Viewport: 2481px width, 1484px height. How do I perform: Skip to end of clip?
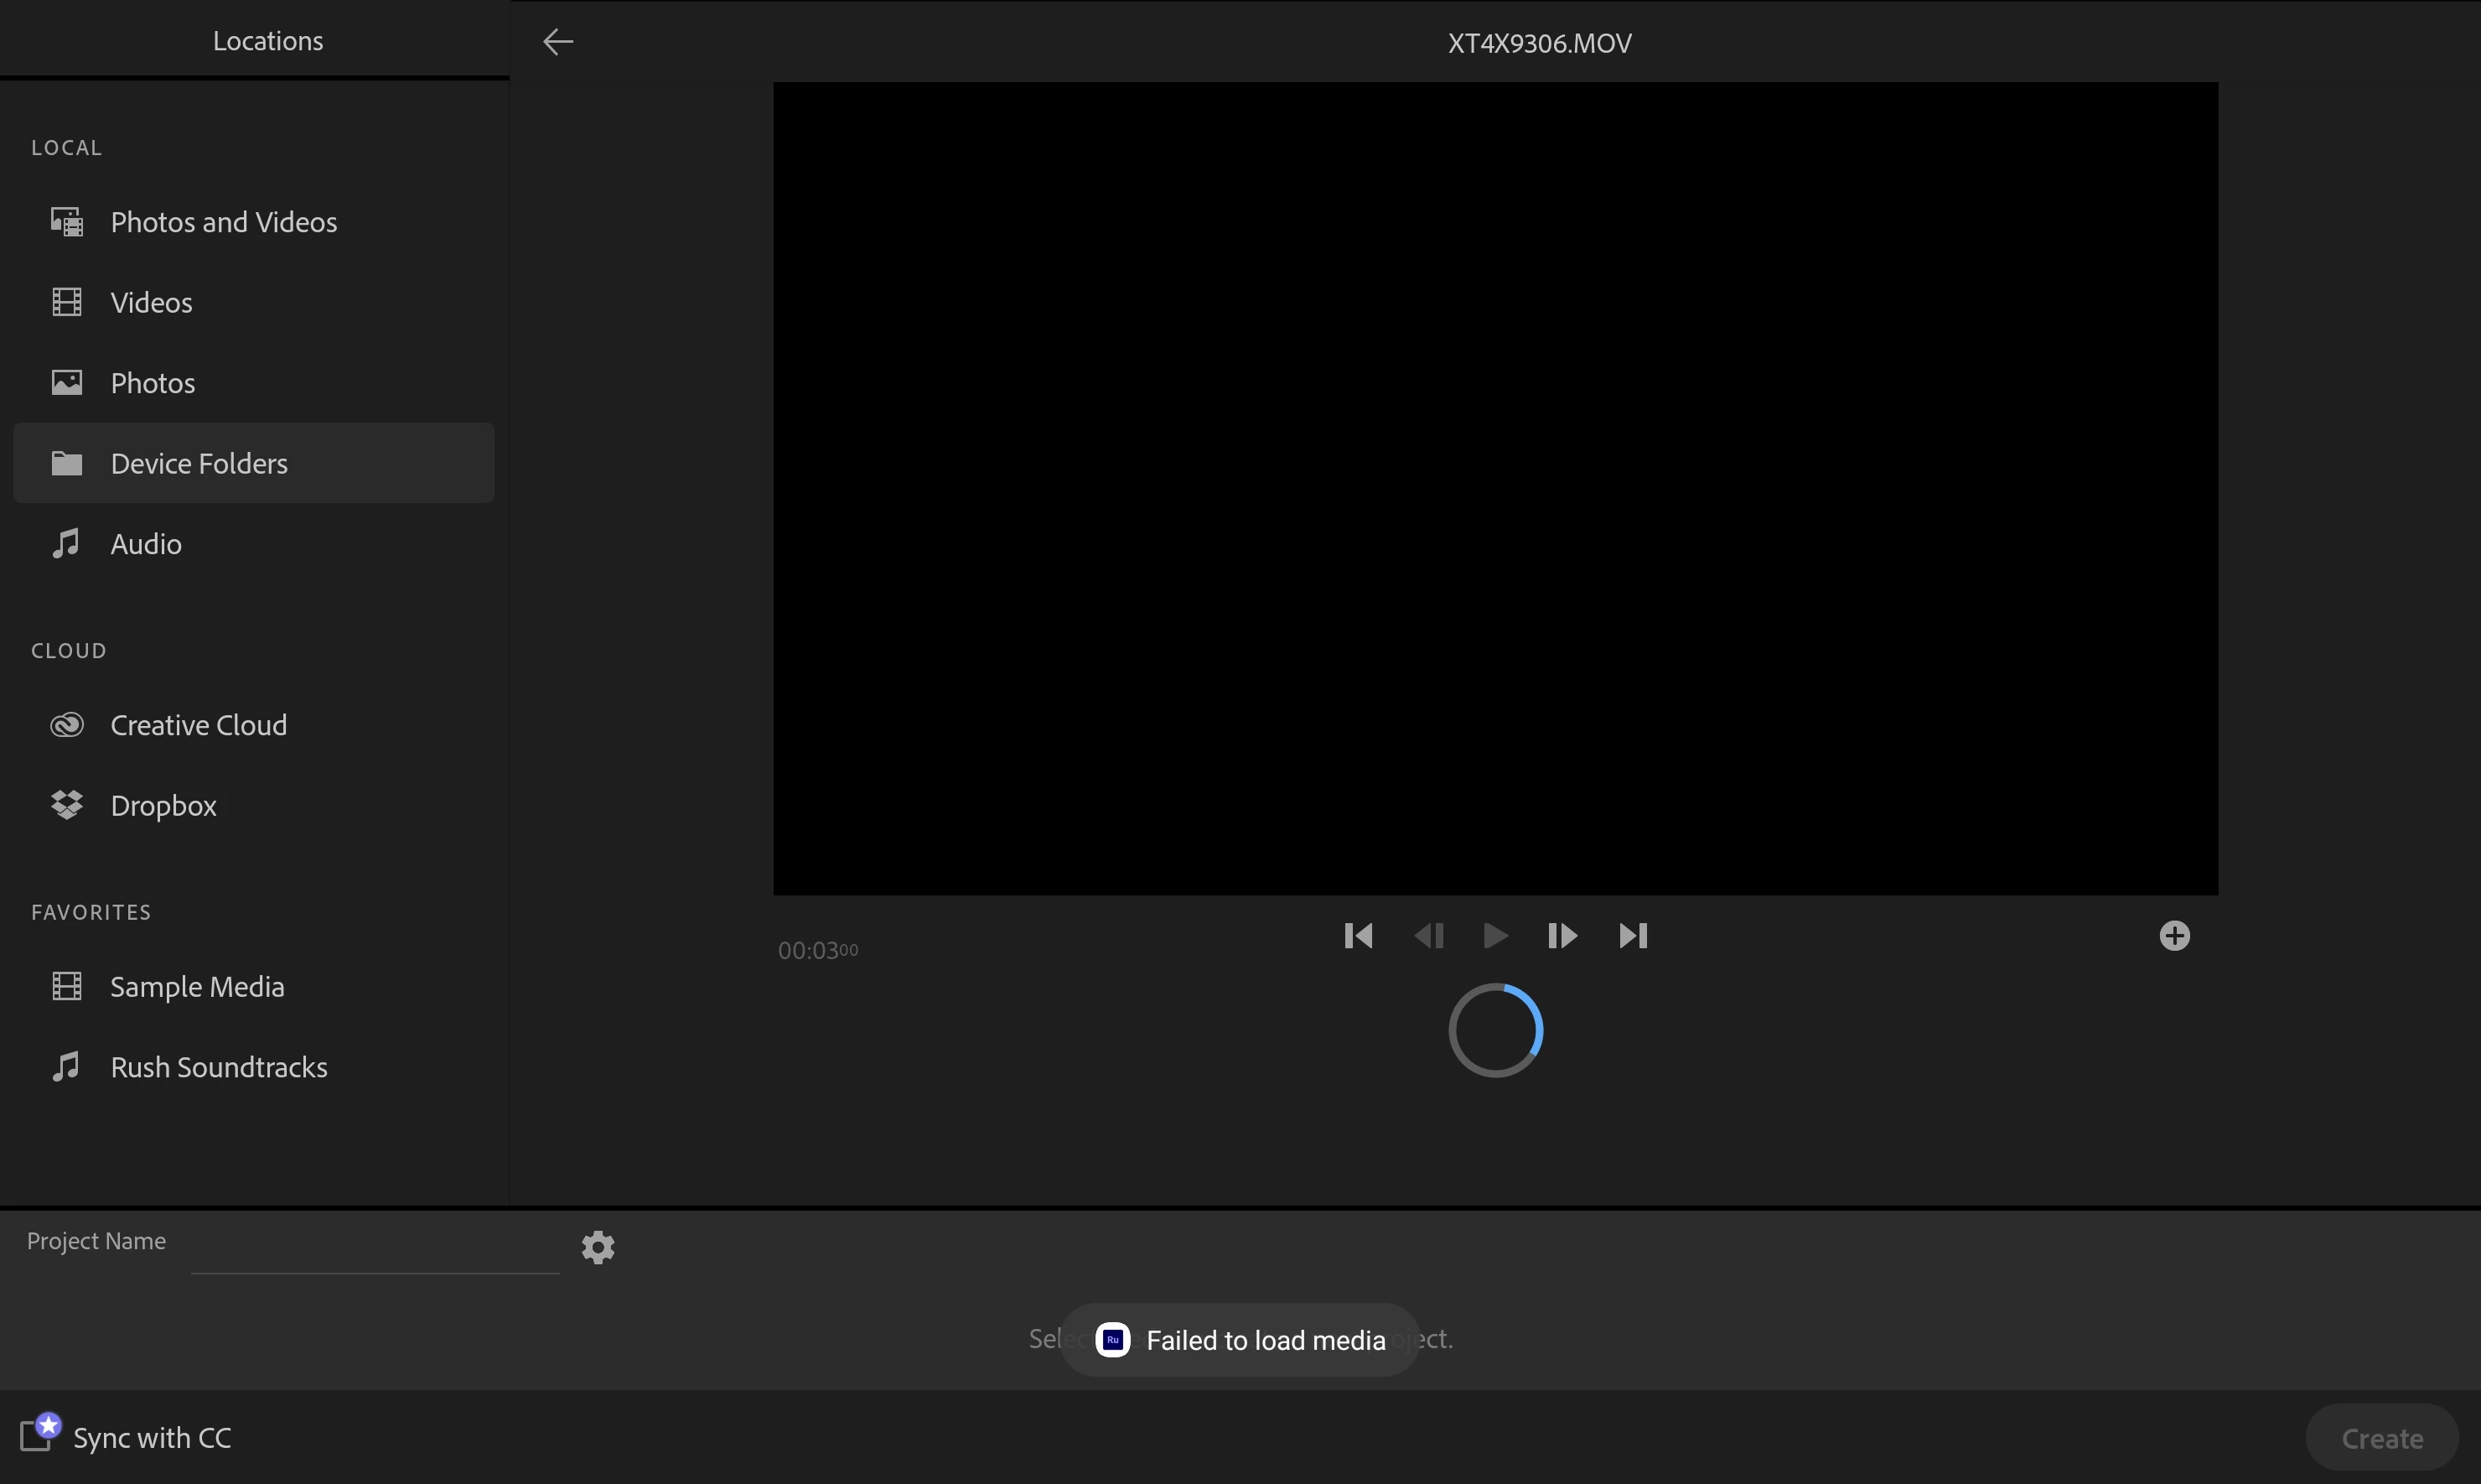point(1632,936)
